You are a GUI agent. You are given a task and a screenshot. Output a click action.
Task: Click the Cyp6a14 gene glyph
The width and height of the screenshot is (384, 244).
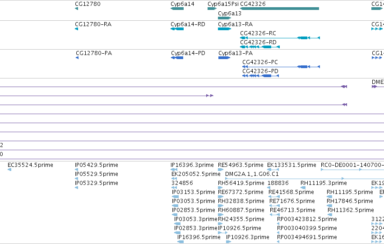[177, 9]
